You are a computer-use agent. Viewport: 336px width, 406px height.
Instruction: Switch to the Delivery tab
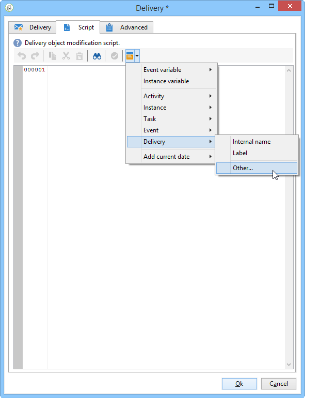coord(33,27)
